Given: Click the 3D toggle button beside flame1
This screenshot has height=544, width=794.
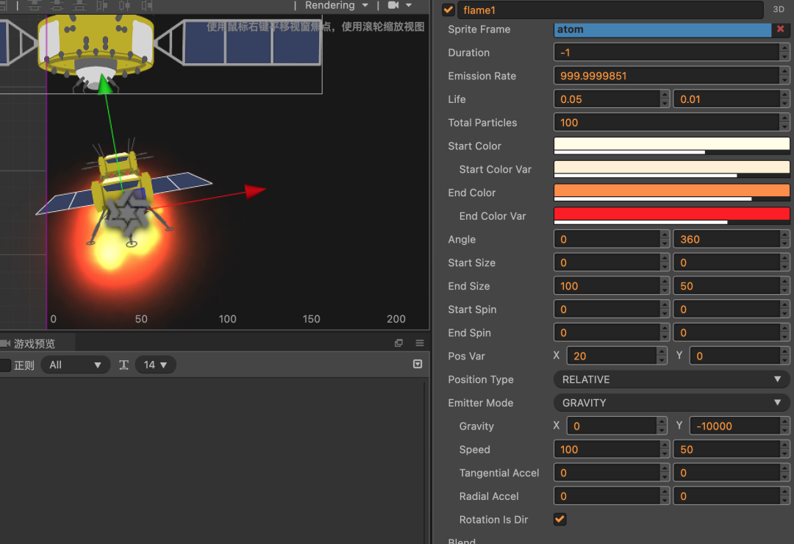Looking at the screenshot, I should 779,9.
